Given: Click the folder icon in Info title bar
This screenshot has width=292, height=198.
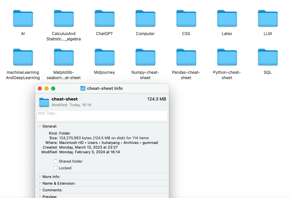Looking at the screenshot, I should click(x=83, y=88).
